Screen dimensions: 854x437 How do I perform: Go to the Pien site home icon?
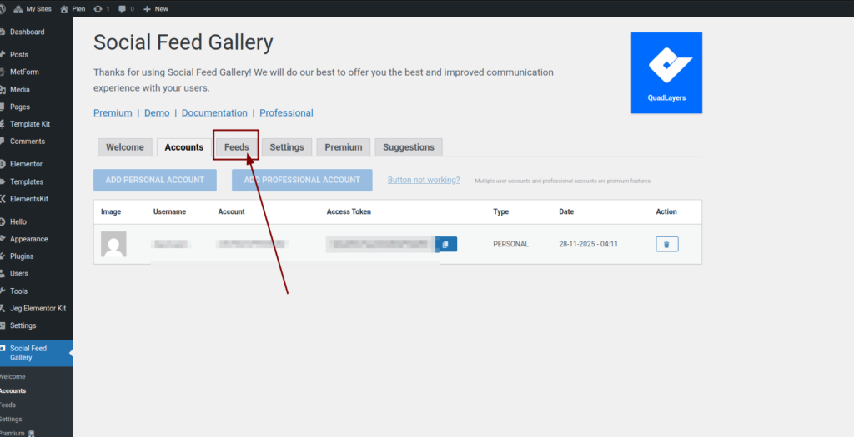(x=64, y=8)
